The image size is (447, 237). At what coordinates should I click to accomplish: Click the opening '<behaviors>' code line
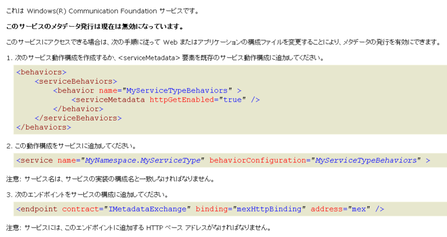pos(41,72)
